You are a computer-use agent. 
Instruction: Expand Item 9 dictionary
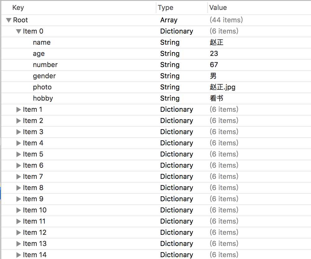click(x=19, y=199)
